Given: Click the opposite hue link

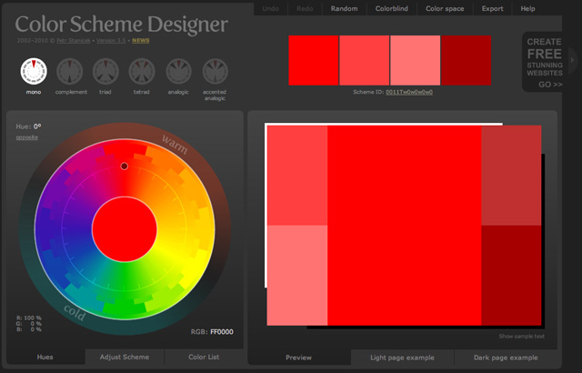Looking at the screenshot, I should (26, 137).
